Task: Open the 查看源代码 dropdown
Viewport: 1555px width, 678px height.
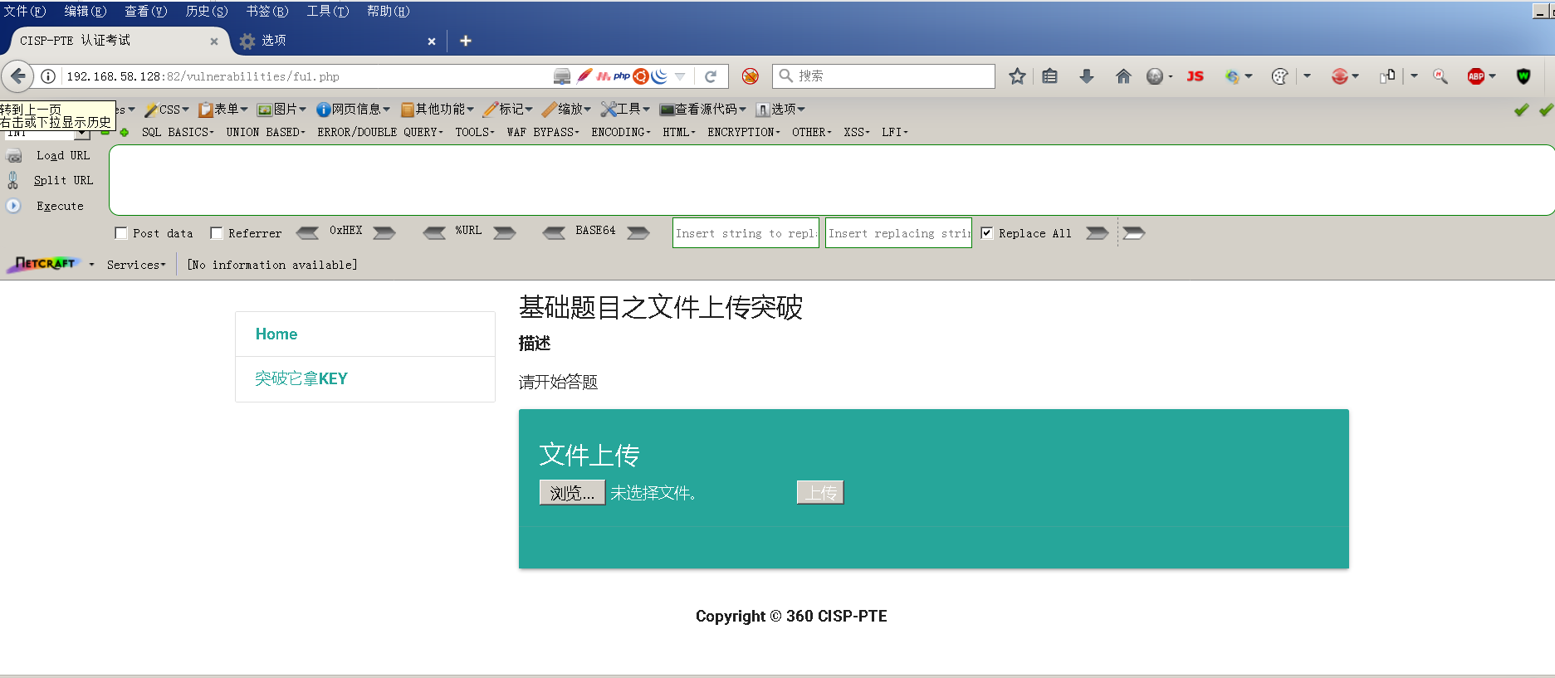Action: (x=703, y=110)
